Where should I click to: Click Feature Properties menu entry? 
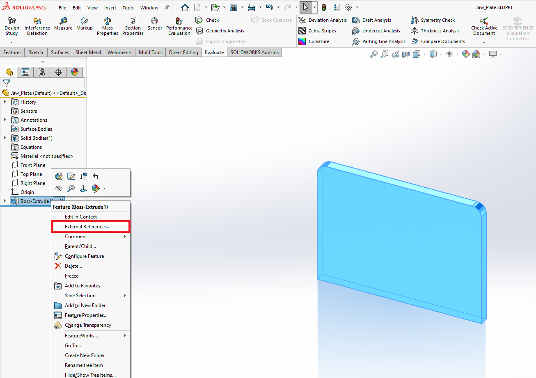pyautogui.click(x=86, y=315)
